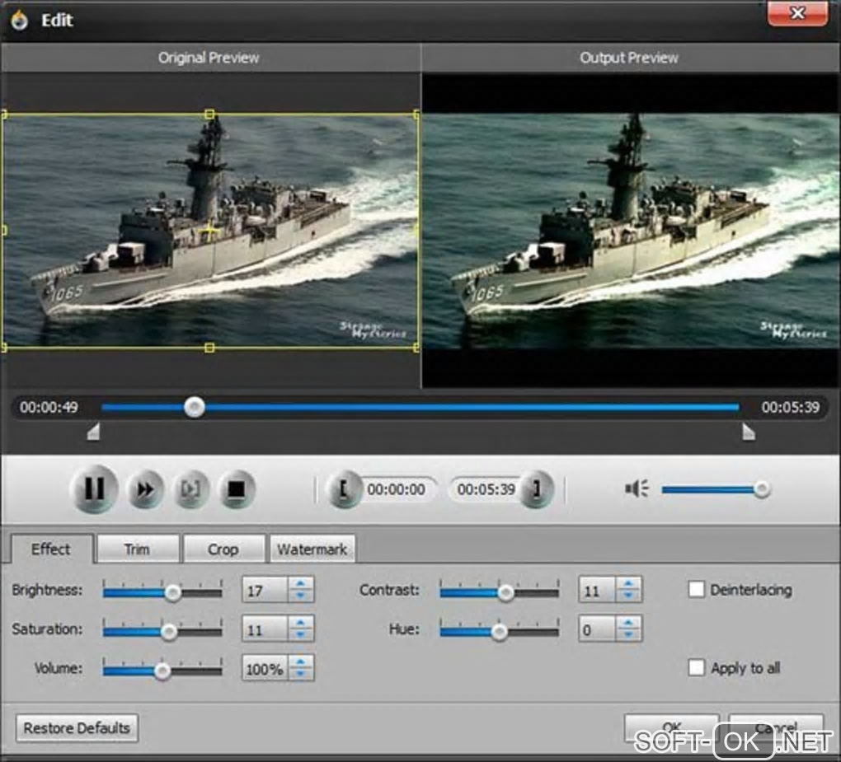Click the left trim start marker
This screenshot has width=841, height=762.
[x=94, y=432]
